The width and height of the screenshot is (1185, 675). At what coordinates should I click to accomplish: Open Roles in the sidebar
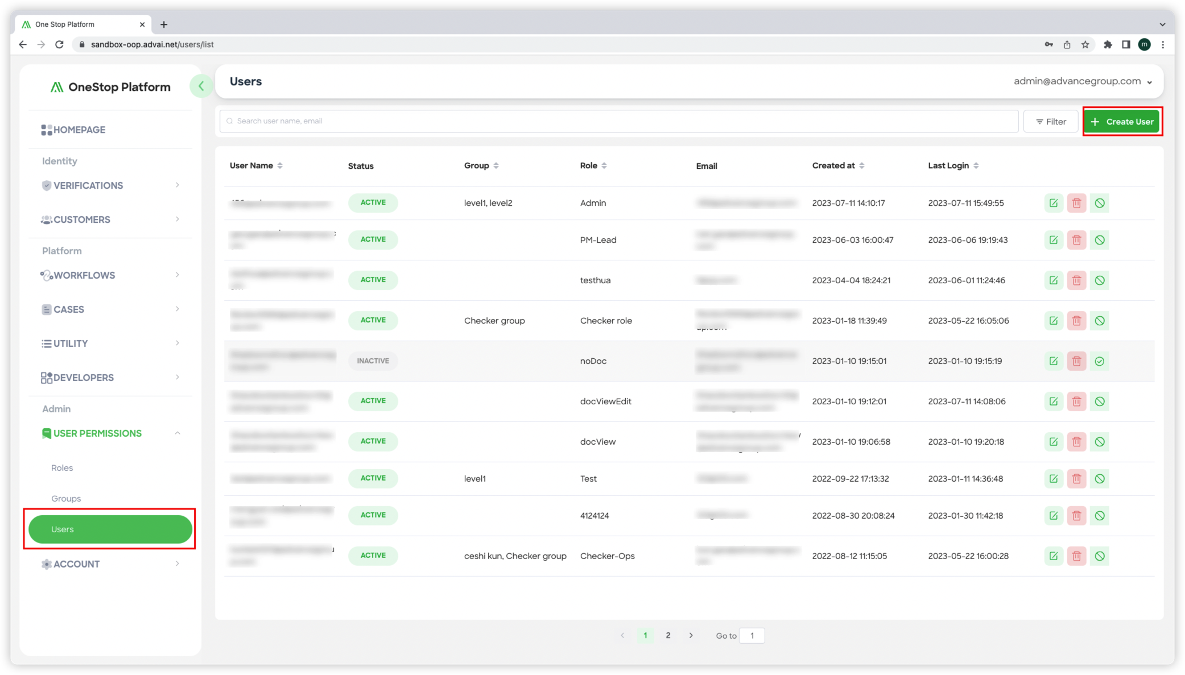62,468
